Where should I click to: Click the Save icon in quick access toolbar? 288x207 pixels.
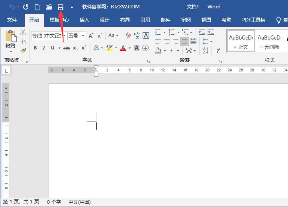point(61,7)
